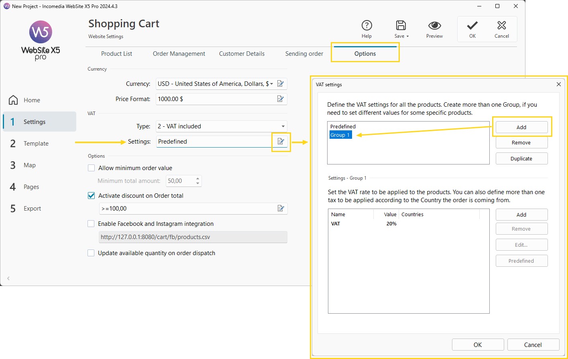Go to step 5 Export

tap(39, 208)
